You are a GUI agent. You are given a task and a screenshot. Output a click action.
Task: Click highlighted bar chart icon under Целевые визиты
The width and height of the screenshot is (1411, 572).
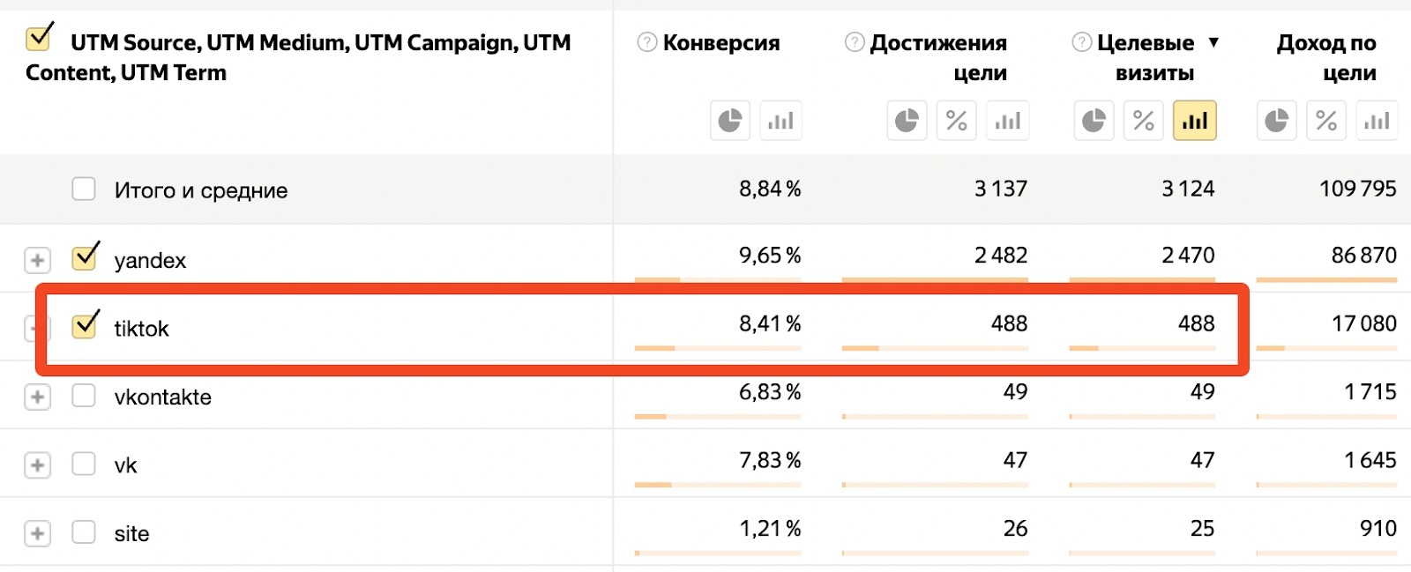1194,121
